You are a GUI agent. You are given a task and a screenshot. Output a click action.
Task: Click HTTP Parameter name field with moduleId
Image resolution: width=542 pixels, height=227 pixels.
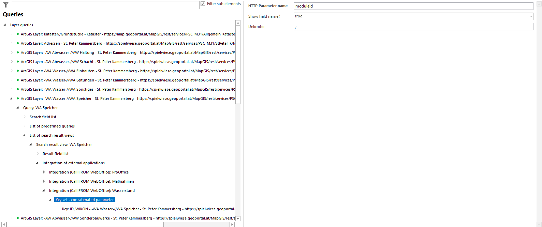pyautogui.click(x=413, y=6)
